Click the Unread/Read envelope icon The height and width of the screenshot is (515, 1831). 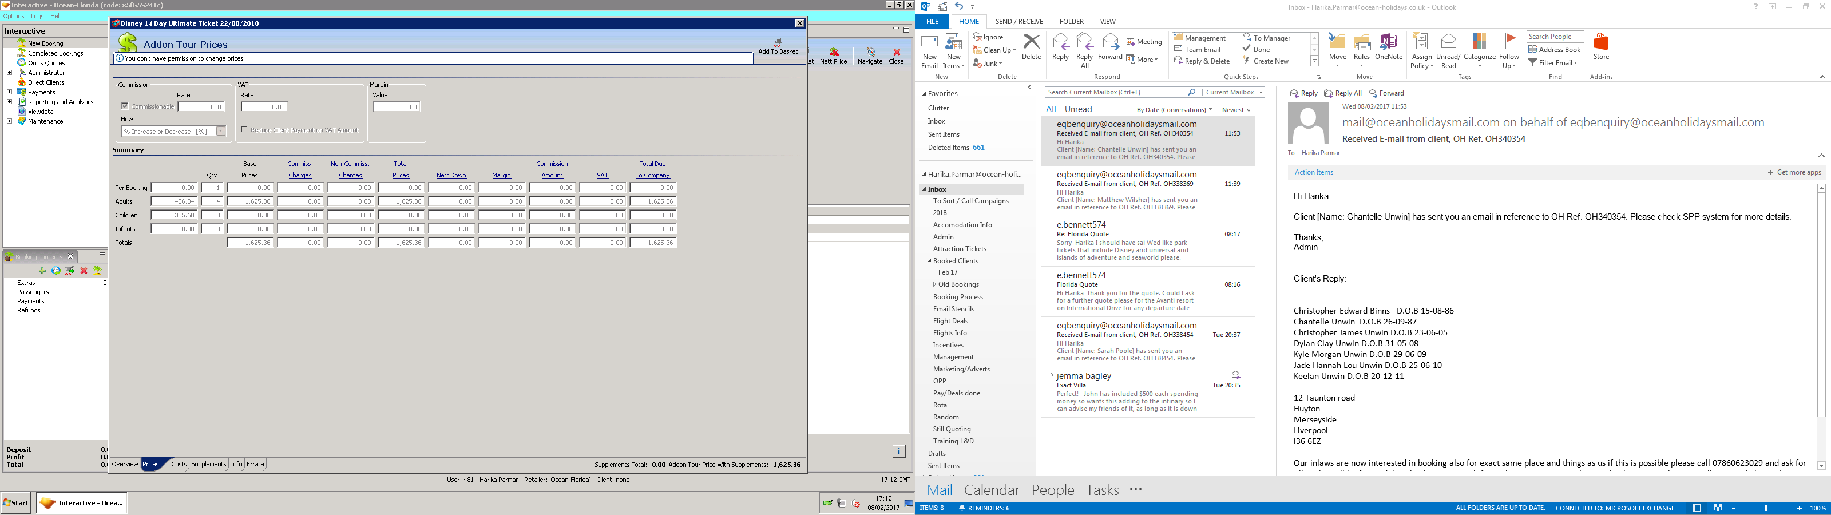[1448, 42]
